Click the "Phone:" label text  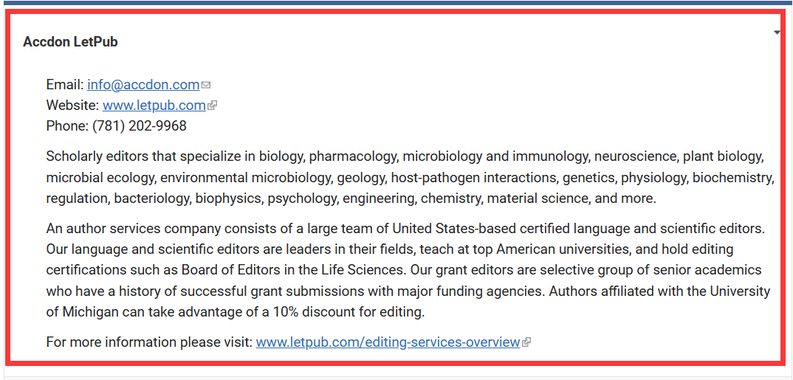[x=67, y=126]
